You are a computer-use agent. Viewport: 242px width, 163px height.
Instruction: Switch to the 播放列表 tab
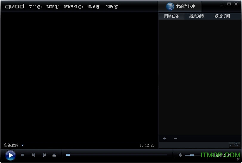[197, 16]
